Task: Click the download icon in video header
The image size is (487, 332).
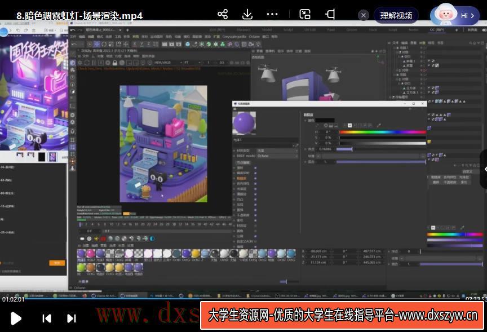Action: (247, 14)
